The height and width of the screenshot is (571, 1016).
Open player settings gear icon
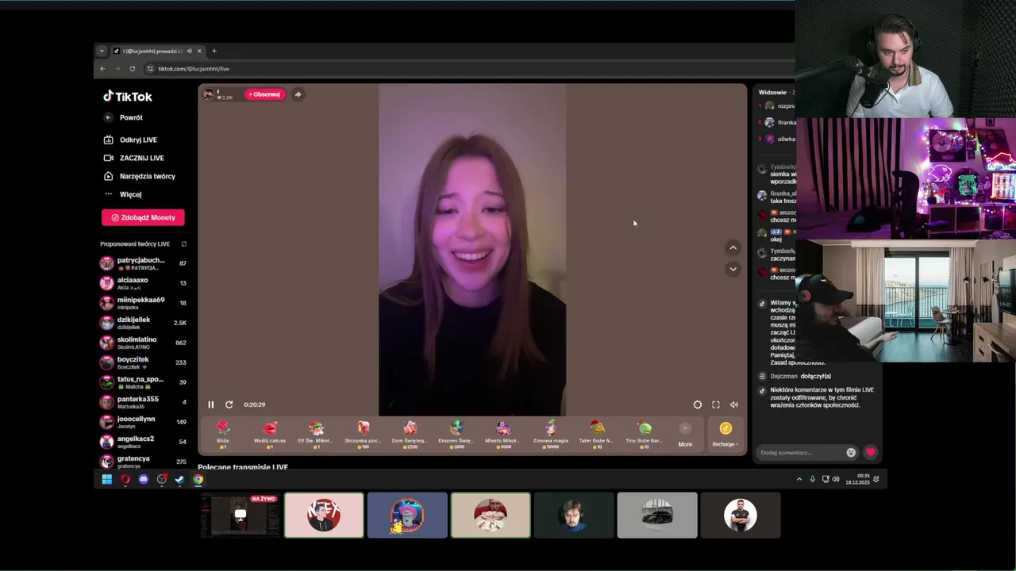(x=698, y=404)
